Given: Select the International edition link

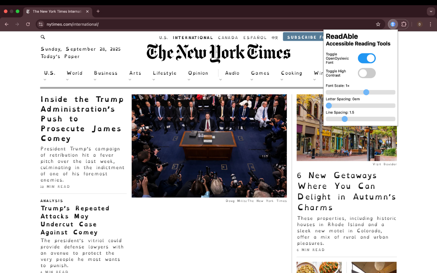Looking at the screenshot, I should pos(193,38).
